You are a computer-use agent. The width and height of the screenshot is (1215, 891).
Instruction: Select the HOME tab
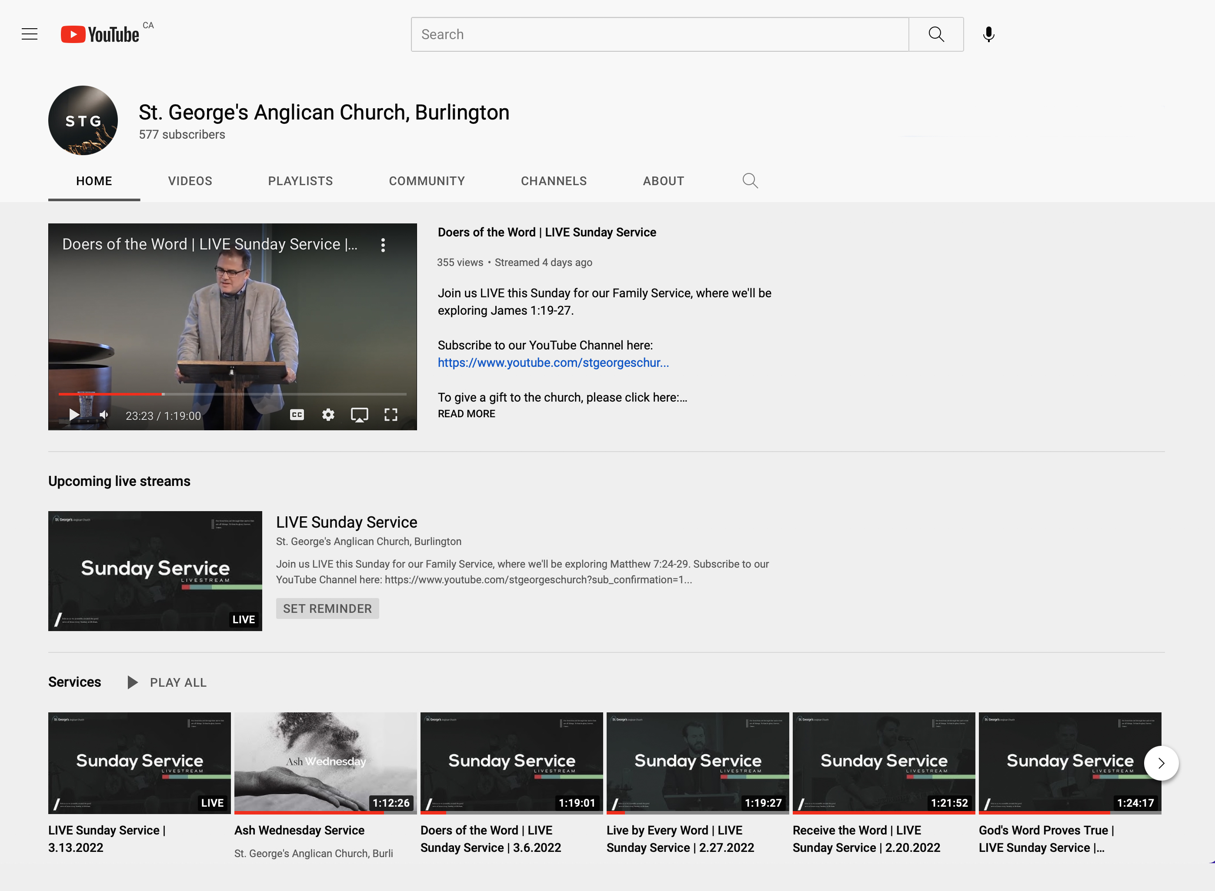[94, 181]
